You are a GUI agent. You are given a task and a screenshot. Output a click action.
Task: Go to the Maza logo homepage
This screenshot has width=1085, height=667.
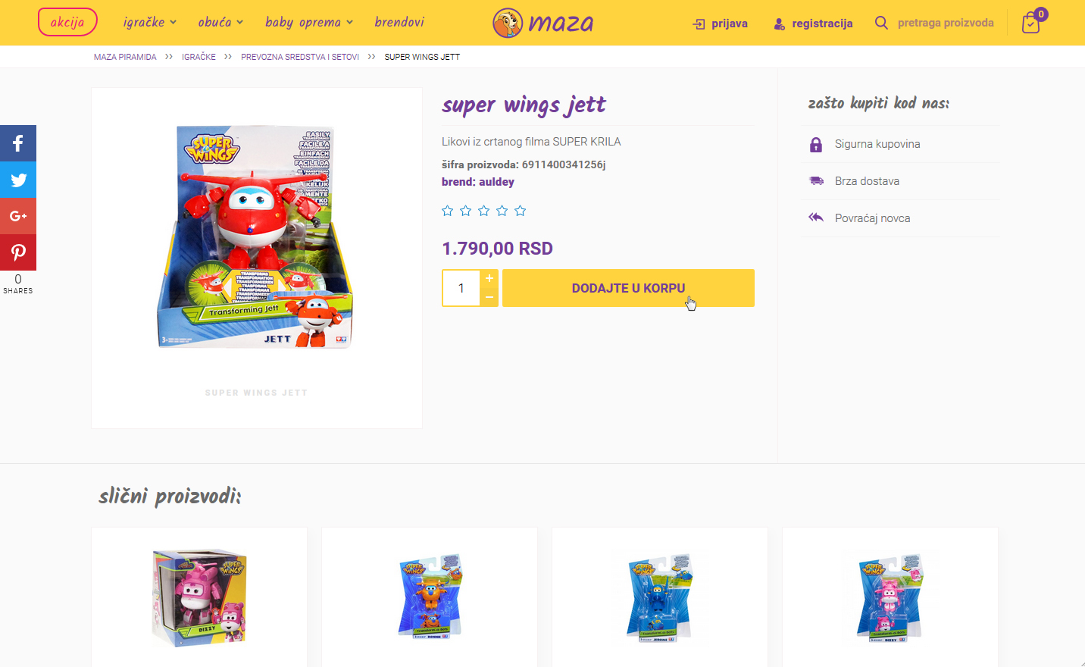point(542,23)
